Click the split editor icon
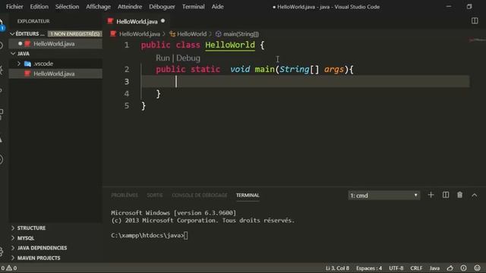The image size is (486, 273). (x=475, y=20)
